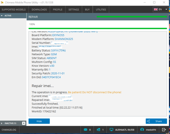Click the username medofrh
This screenshot has height=134, width=170.
pyautogui.click(x=151, y=130)
